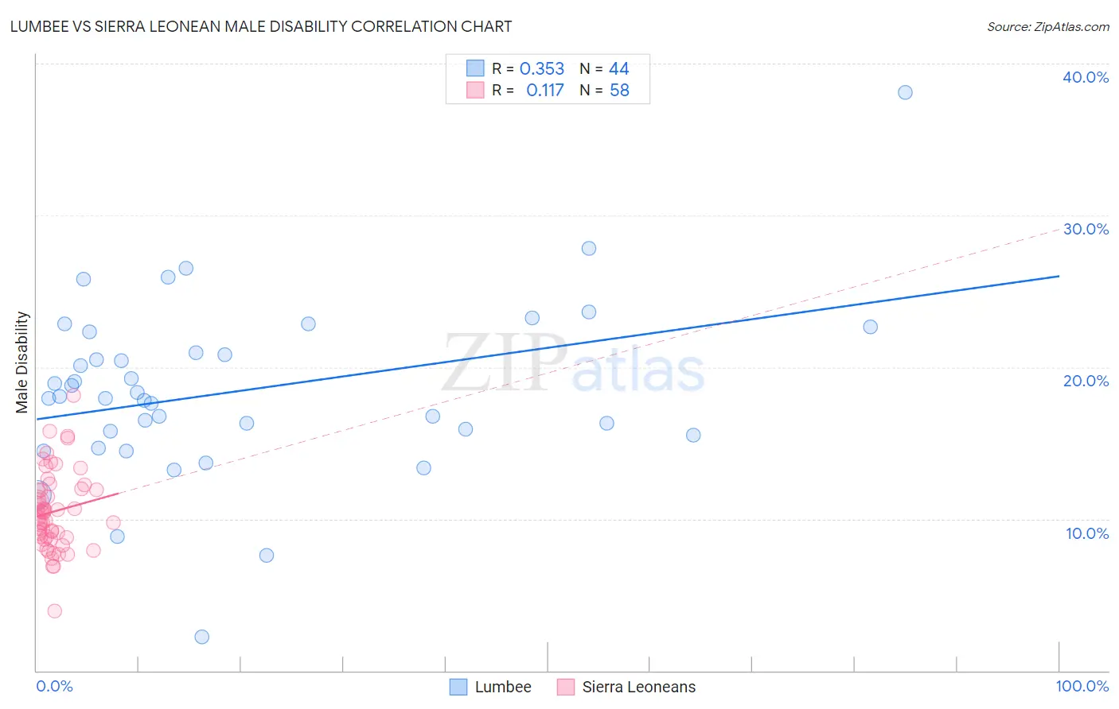This screenshot has height=709, width=1119.
Task: Select the Sierra Leoneans legend label
Action: [639, 687]
